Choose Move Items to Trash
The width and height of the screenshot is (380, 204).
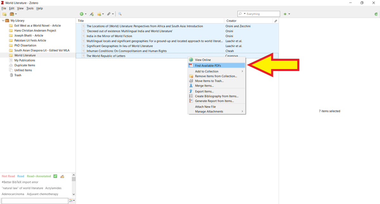click(x=217, y=81)
